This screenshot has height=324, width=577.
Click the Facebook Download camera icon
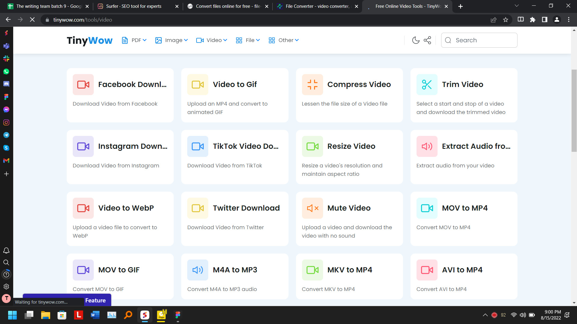[83, 85]
